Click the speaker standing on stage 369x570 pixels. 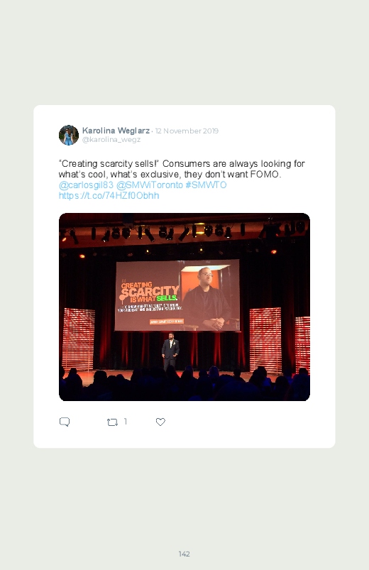(170, 351)
